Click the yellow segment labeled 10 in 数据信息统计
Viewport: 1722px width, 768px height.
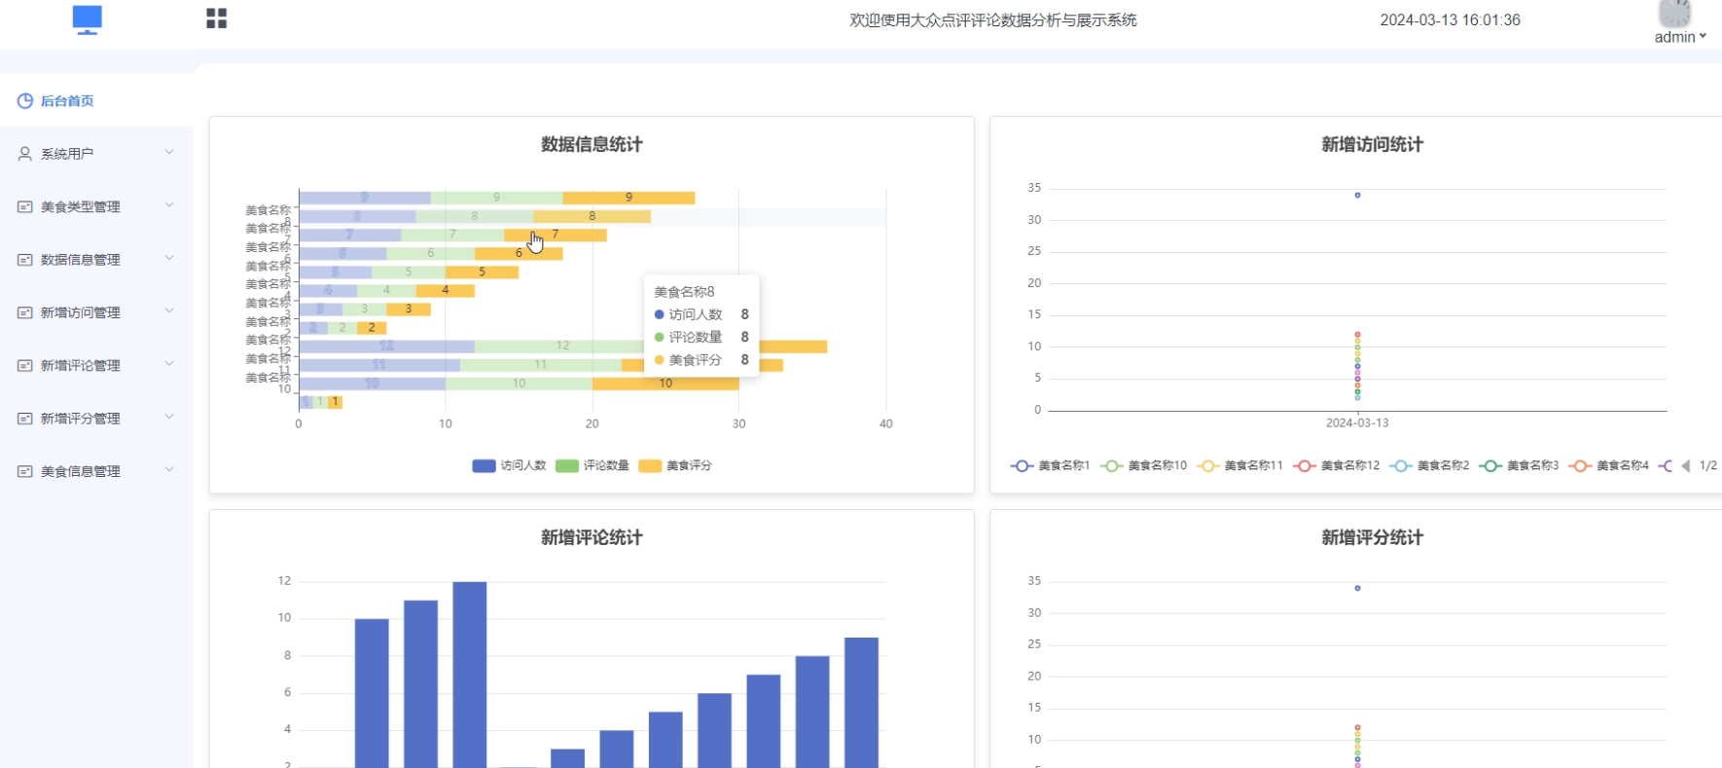point(665,384)
